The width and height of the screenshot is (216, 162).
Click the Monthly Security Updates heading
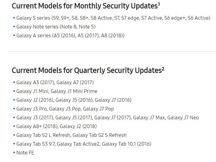pyautogui.click(x=86, y=6)
